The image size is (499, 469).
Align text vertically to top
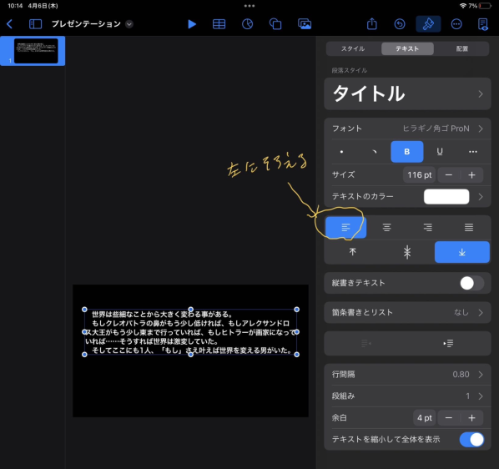[353, 252]
